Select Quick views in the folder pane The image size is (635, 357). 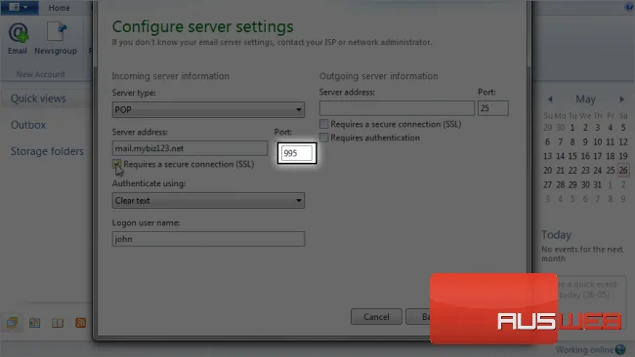(x=38, y=99)
